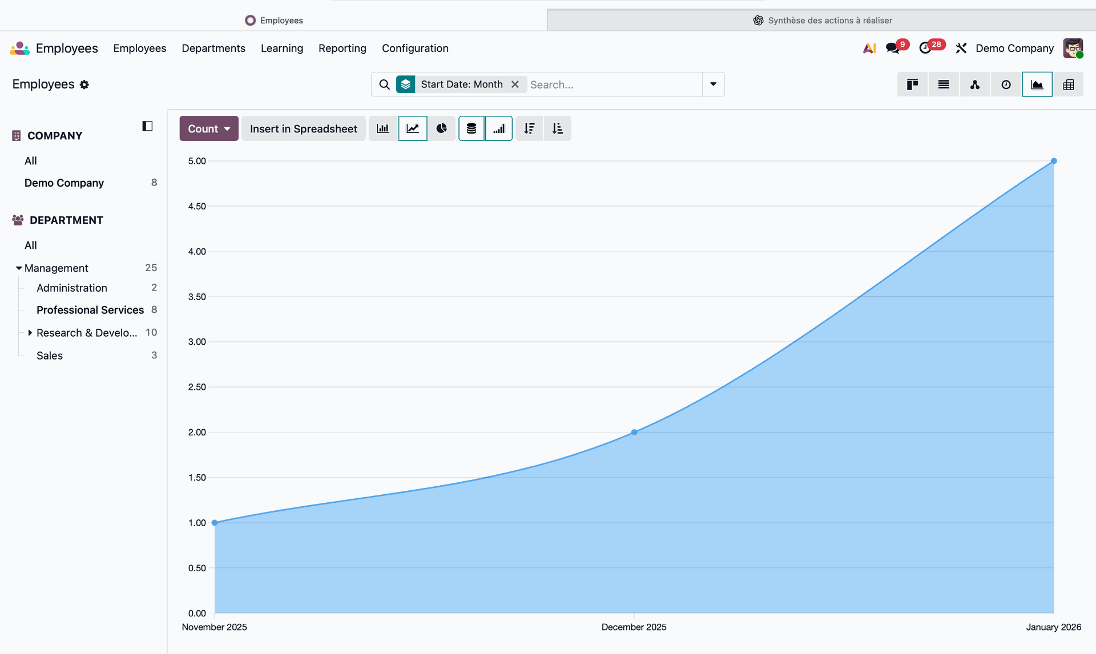Expand the search options dropdown arrow
Image resolution: width=1096 pixels, height=654 pixels.
pos(713,84)
